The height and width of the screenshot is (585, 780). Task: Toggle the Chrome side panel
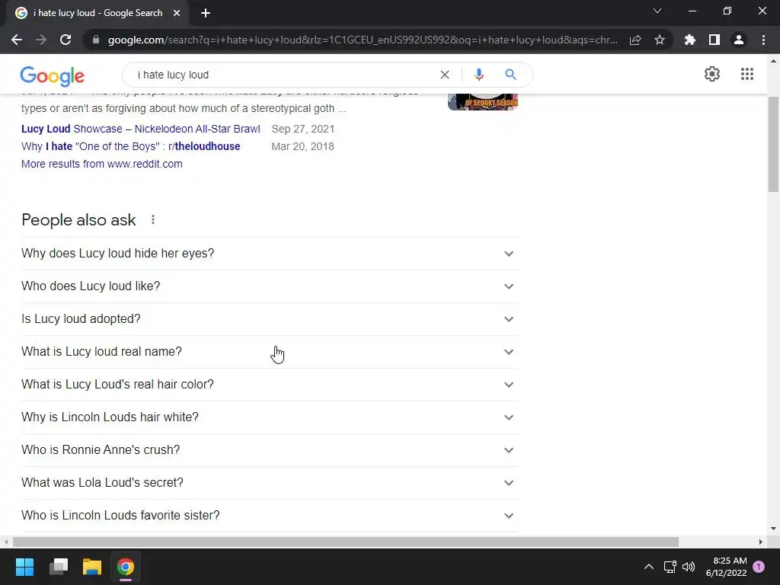point(714,40)
